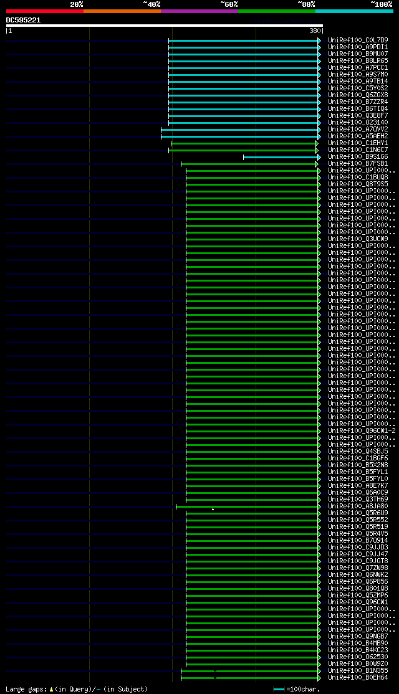The height and width of the screenshot is (694, 399).
Task: Click hit label UniRef100_C9JGT8
Action: coord(358,561)
